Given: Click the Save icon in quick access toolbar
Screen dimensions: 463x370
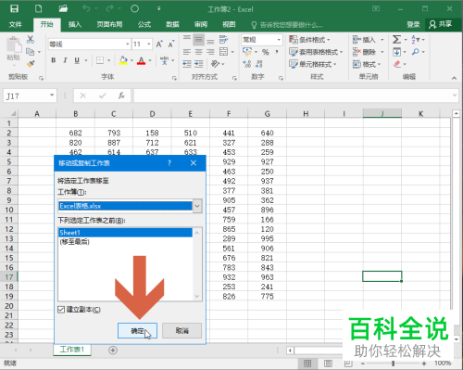Looking at the screenshot, I should coord(14,8).
